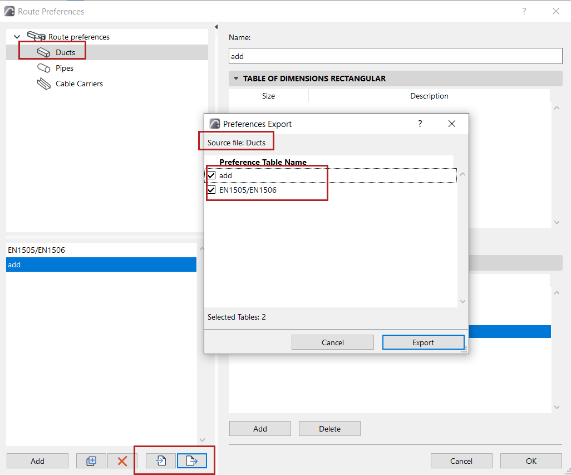Click Add button below dimensions table
Screen dimensions: 571x475
click(x=260, y=429)
